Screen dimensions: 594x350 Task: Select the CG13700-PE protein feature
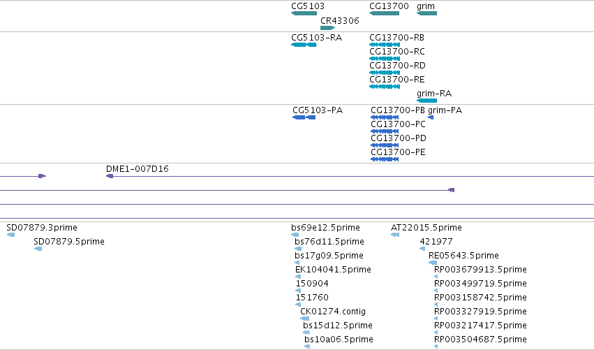385,159
